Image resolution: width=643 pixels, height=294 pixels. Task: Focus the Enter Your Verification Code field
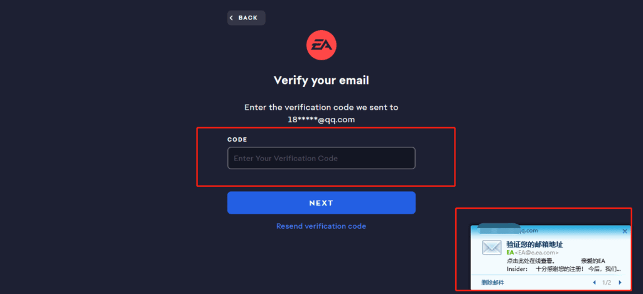click(x=321, y=158)
